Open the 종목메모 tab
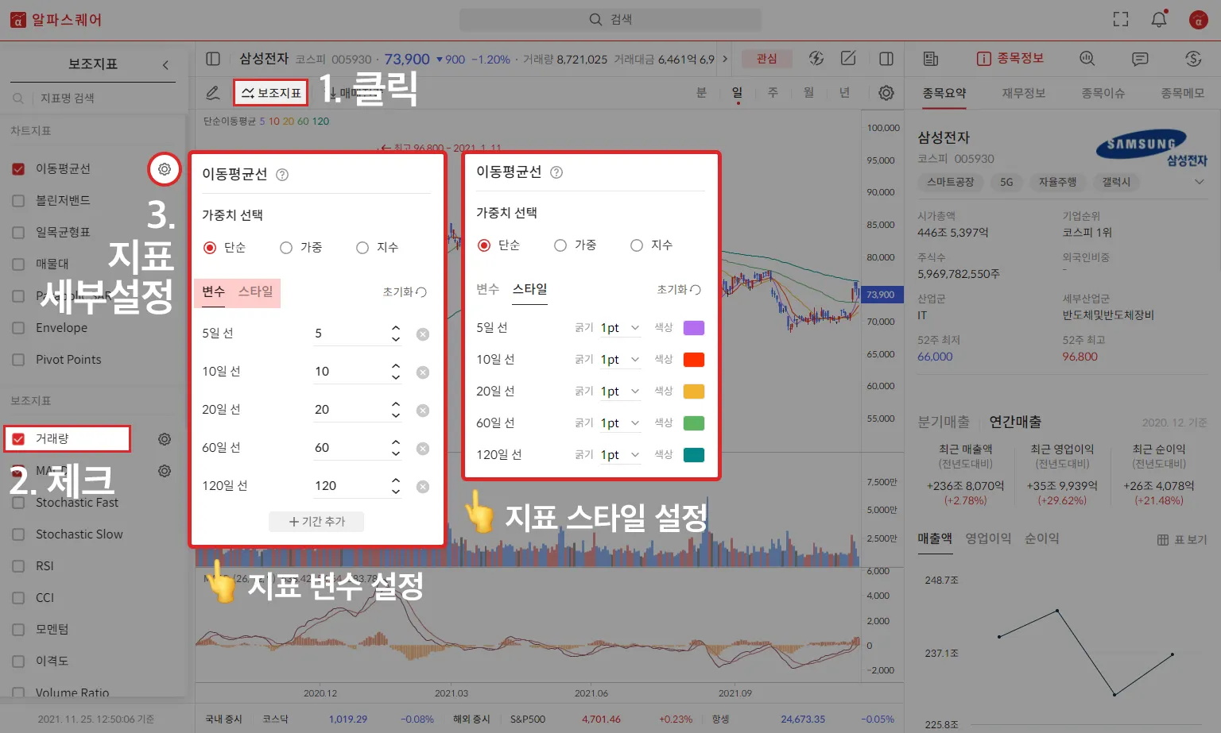This screenshot has height=733, width=1221. pos(1183,93)
